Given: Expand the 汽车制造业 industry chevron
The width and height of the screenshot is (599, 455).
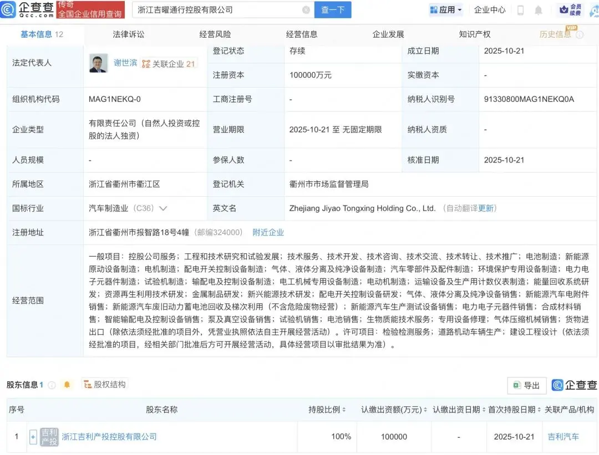Looking at the screenshot, I should coord(163,208).
